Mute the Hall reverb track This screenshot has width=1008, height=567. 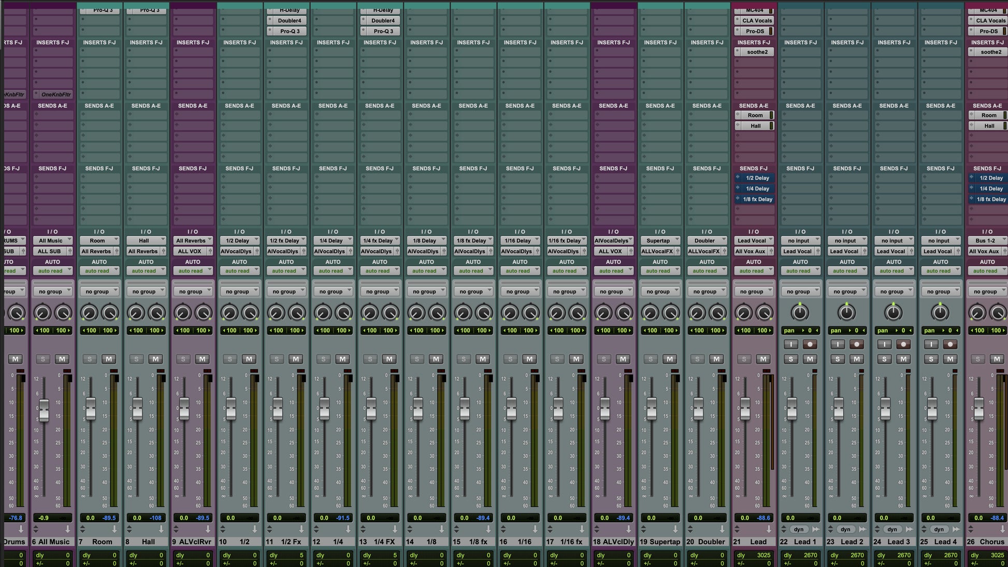tap(155, 359)
